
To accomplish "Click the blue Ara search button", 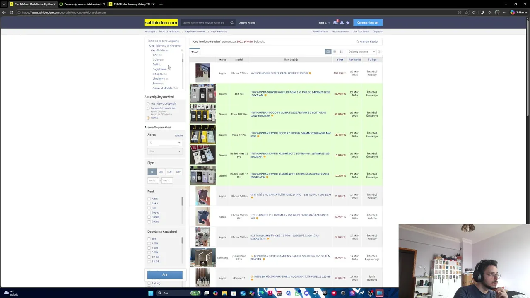I will 165,274.
